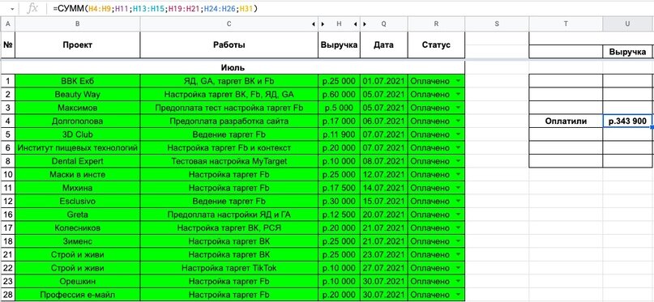Click the Выручка header in column U

point(628,52)
